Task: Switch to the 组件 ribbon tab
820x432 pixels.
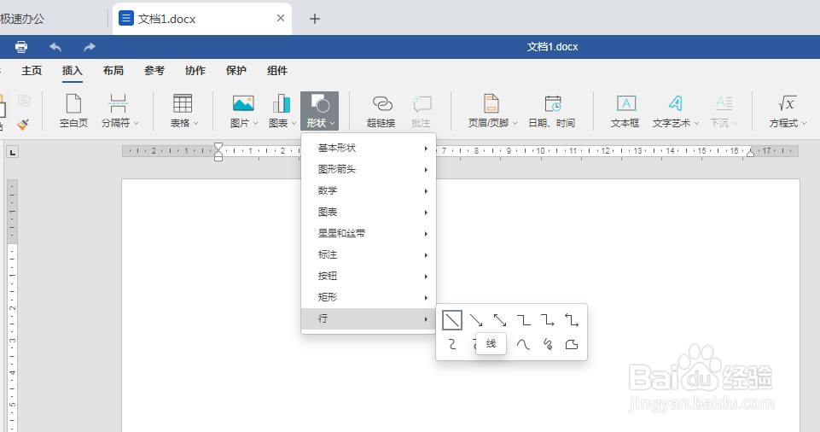Action: point(277,71)
